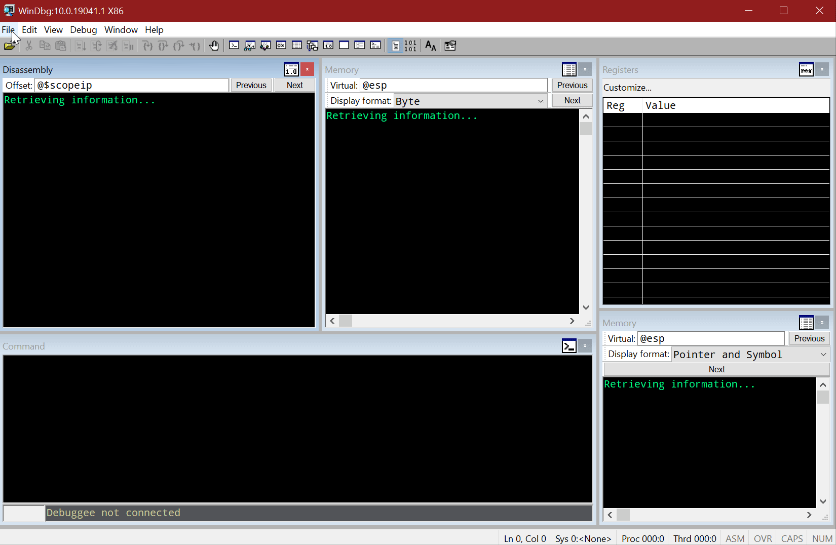Click the Command input line
This screenshot has width=836, height=545.
tap(319, 513)
